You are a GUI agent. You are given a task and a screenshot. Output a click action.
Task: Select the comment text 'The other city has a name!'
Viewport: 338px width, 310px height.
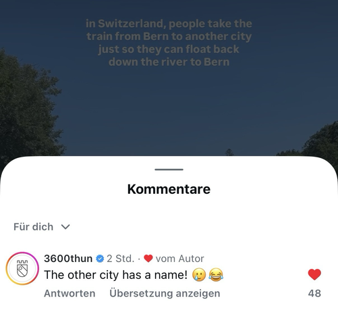[115, 275]
